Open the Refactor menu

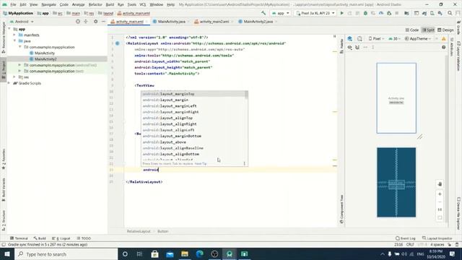(95, 4)
